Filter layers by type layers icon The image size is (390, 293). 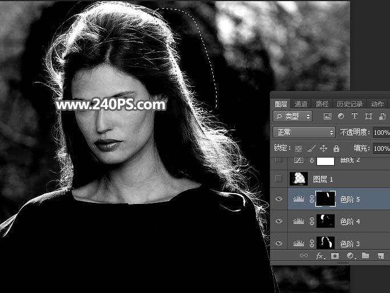tap(355, 116)
